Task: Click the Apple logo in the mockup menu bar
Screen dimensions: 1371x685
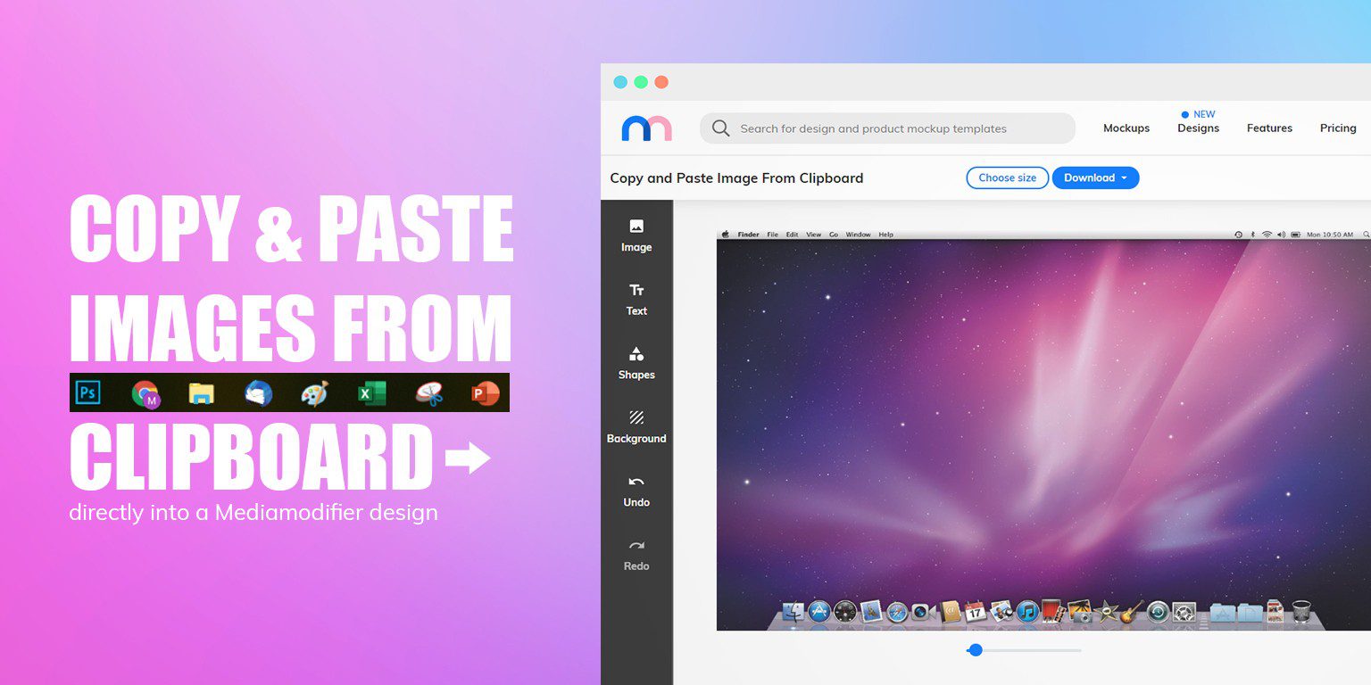Action: point(727,234)
